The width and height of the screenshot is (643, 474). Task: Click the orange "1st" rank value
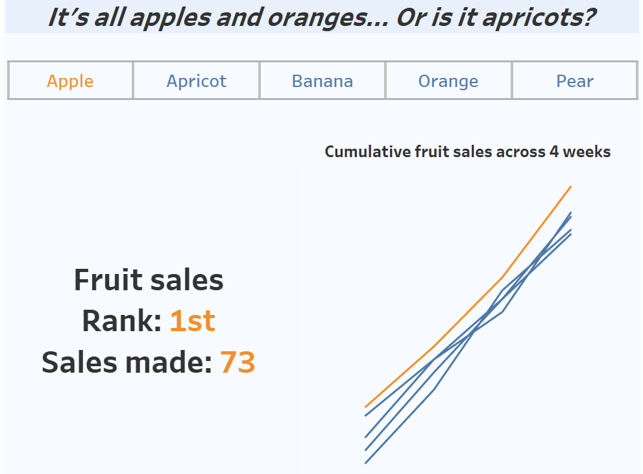click(192, 321)
